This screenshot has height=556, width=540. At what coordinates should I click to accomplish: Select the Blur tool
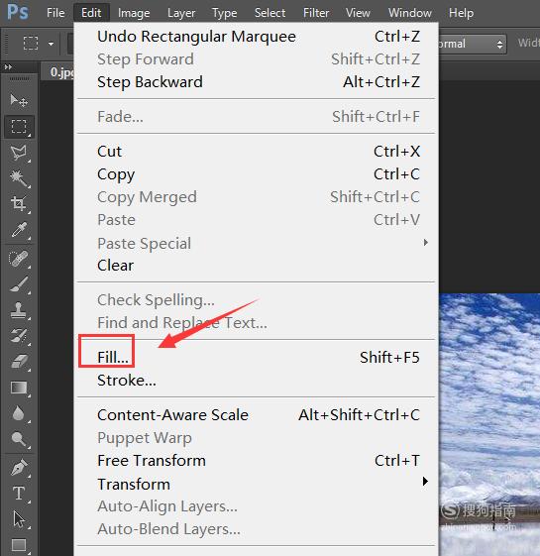[19, 413]
